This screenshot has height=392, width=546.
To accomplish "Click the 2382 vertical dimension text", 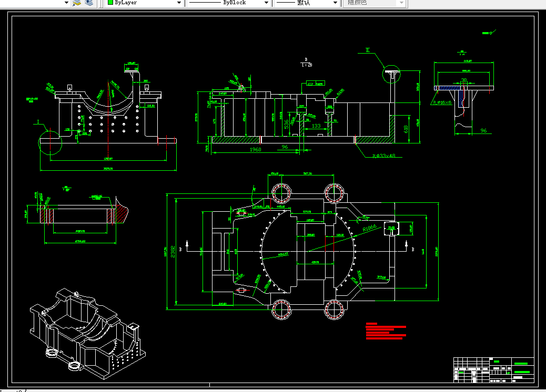I will coord(173,252).
